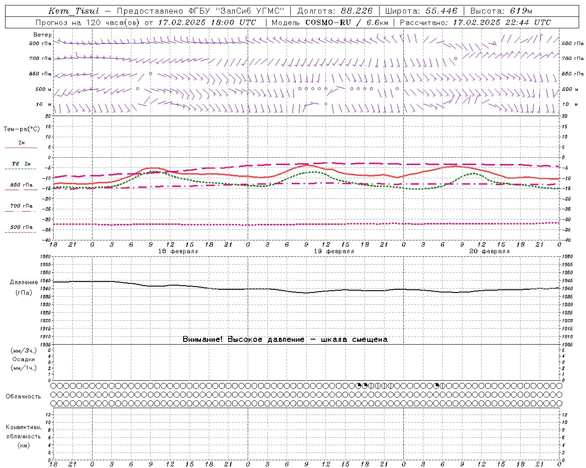This screenshot has width=586, height=468.
Task: Click the left 10 м wind level label
Action: pos(44,105)
